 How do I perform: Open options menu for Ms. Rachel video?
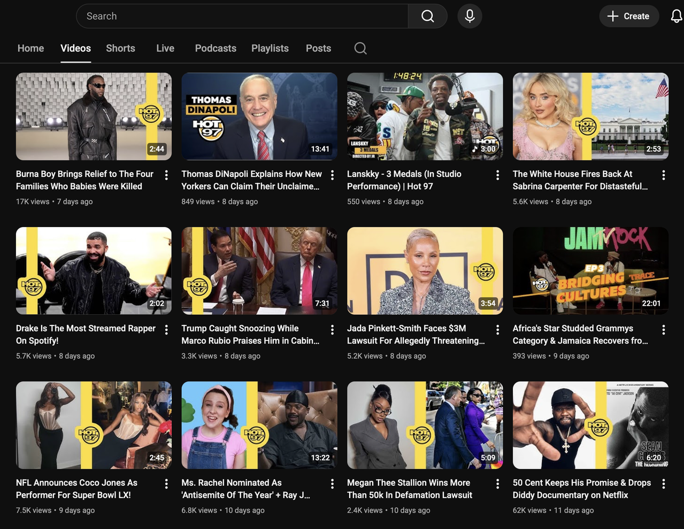tap(332, 484)
